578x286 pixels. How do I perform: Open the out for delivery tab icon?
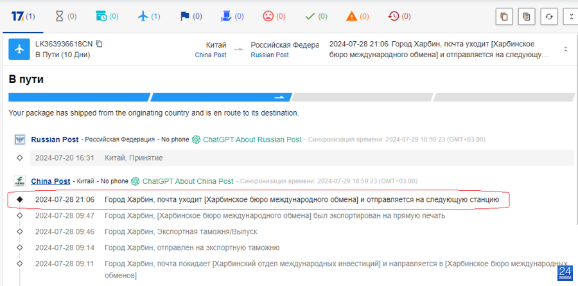pos(225,16)
